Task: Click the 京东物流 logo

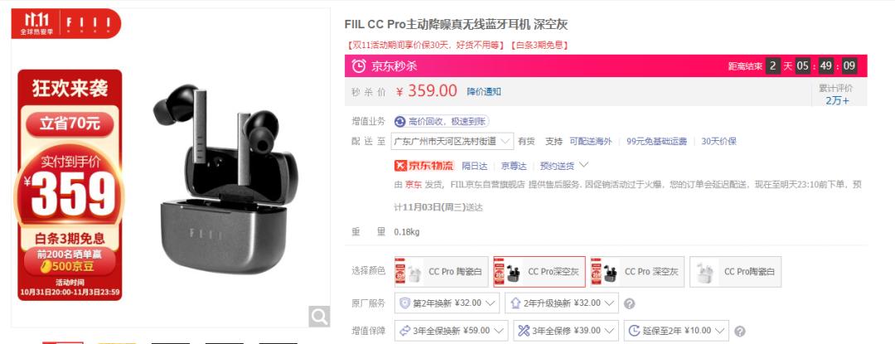Action: click(x=423, y=166)
